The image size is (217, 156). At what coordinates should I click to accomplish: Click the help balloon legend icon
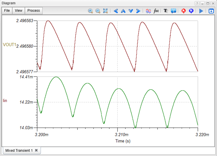(173, 11)
